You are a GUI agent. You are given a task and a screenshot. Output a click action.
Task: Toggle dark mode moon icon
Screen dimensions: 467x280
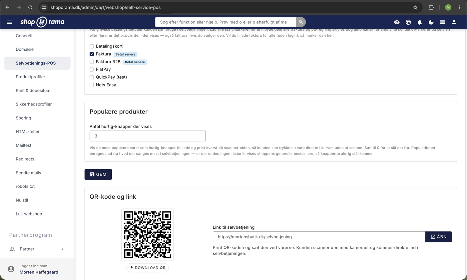point(431,22)
